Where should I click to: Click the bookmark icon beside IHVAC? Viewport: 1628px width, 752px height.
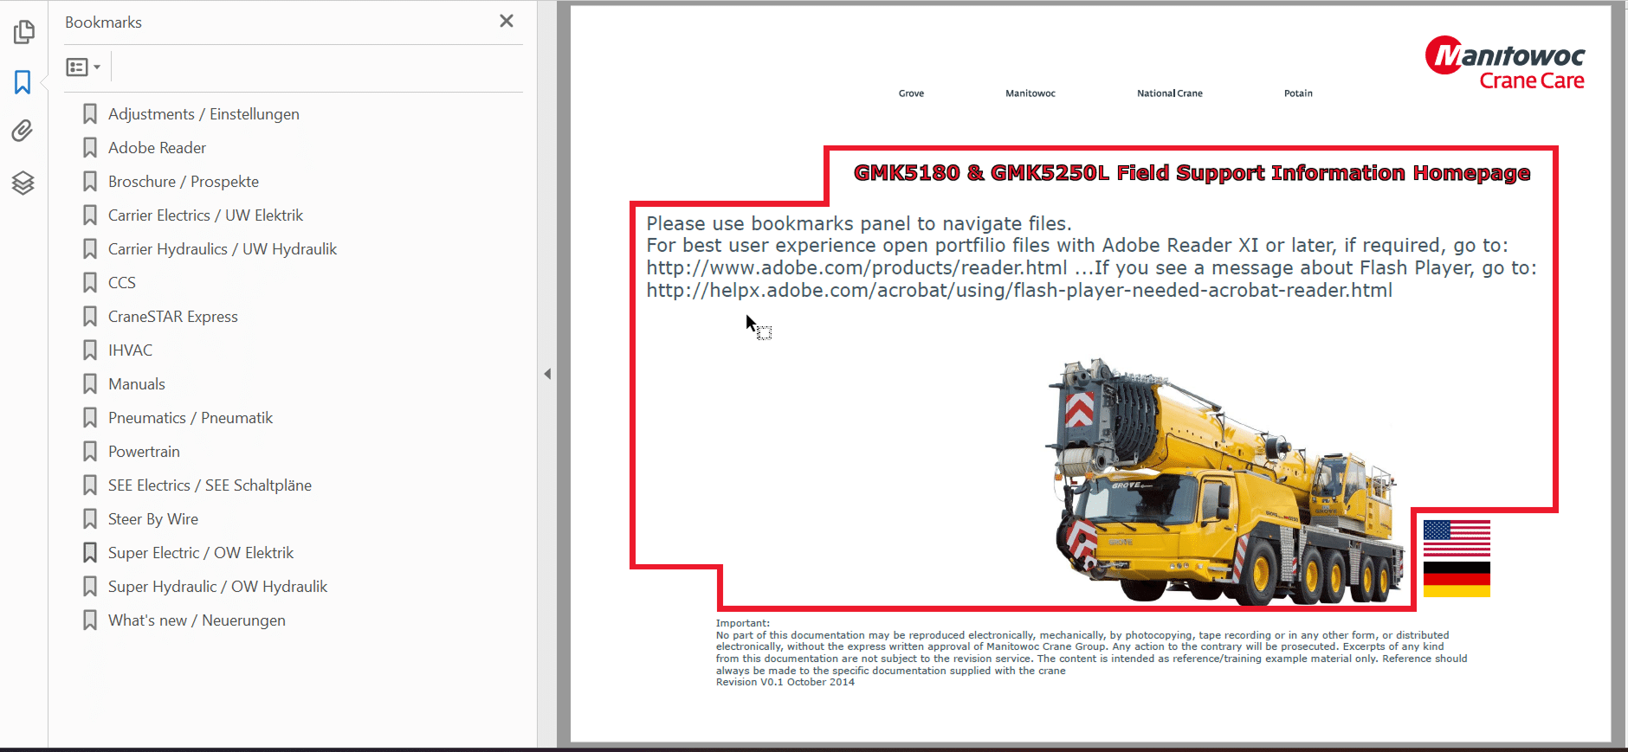pos(90,350)
